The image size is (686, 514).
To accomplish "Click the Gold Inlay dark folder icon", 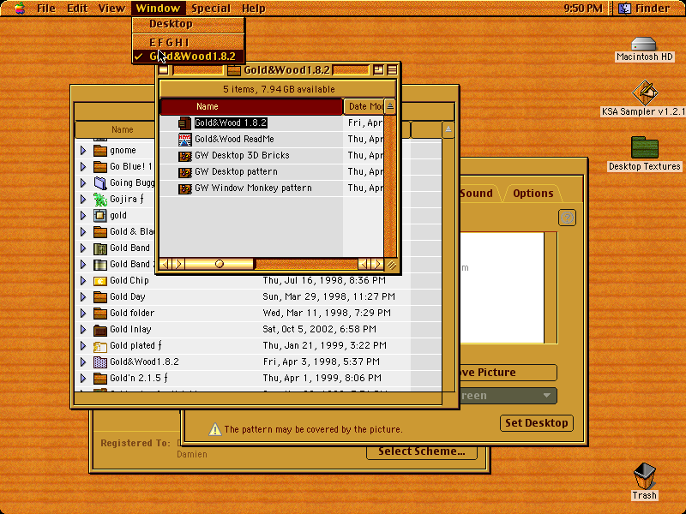I will tap(100, 330).
